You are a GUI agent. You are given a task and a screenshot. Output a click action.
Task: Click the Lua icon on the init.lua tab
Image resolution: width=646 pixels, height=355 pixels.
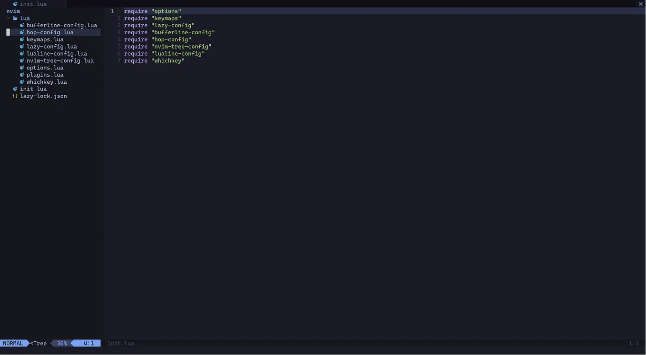pyautogui.click(x=15, y=4)
